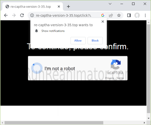Click the Google icon in address bar
The height and width of the screenshot is (125, 151).
tap(103, 15)
